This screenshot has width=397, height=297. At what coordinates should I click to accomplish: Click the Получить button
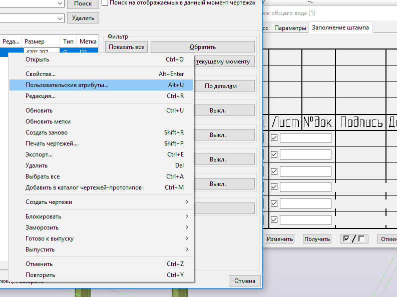point(317,239)
